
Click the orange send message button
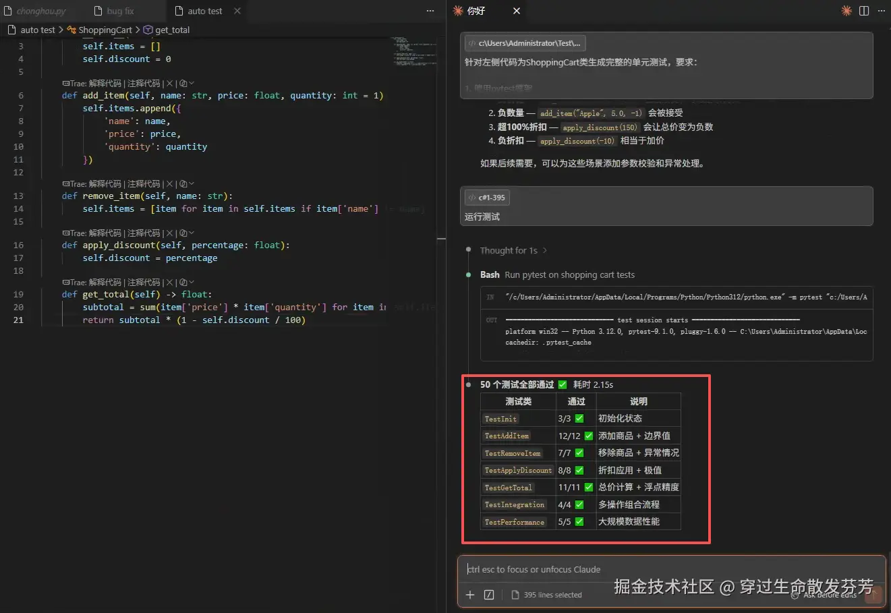pos(874,594)
